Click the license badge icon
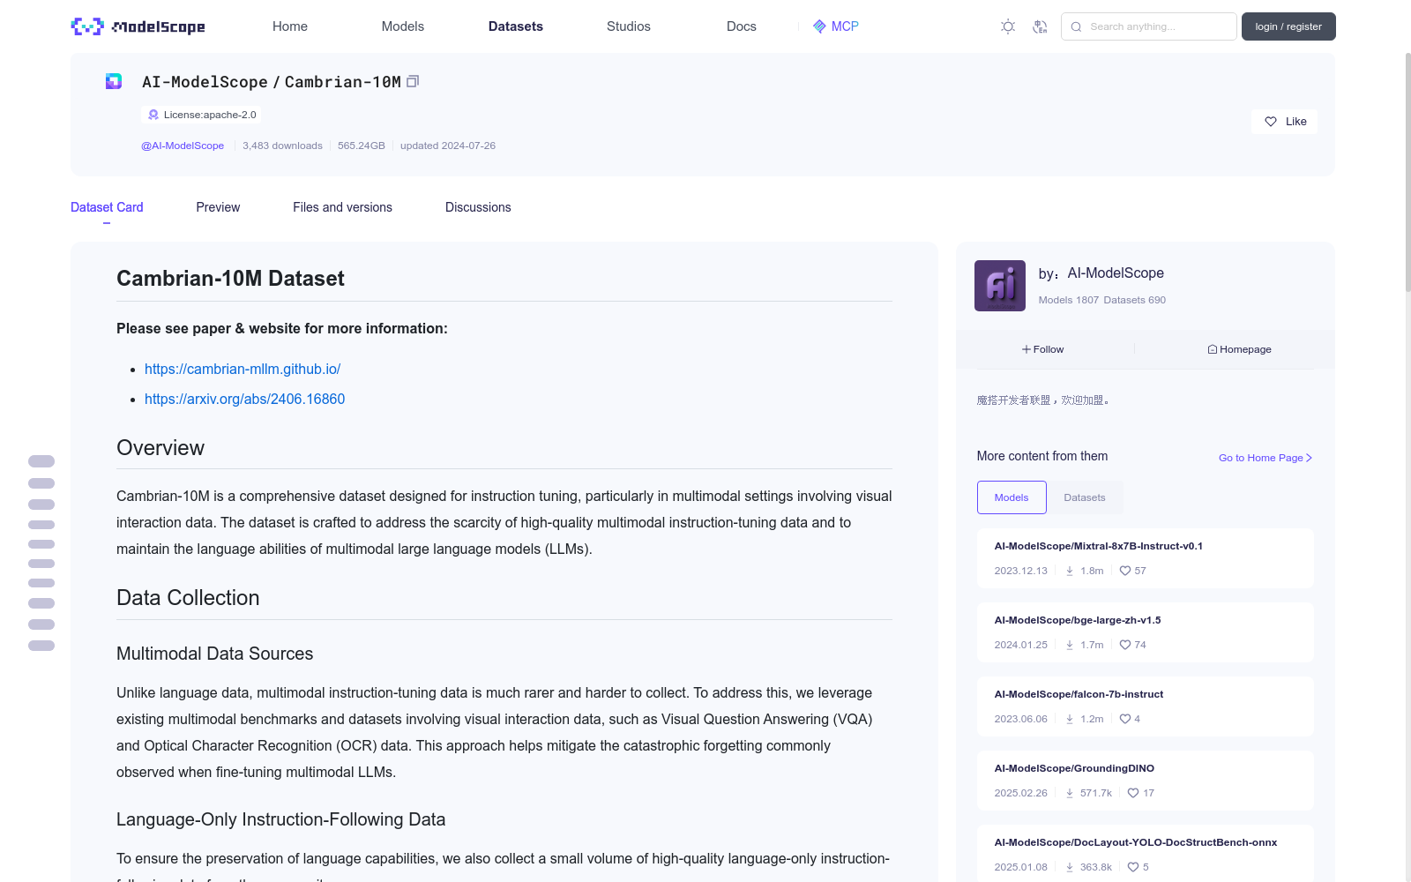Image resolution: width=1411 pixels, height=882 pixels. pos(153,115)
